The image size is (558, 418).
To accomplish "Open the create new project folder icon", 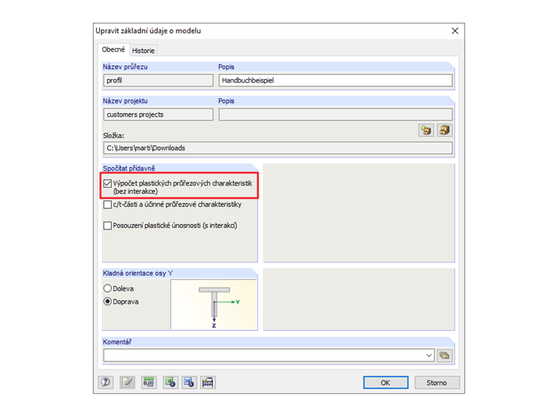I will click(x=426, y=131).
